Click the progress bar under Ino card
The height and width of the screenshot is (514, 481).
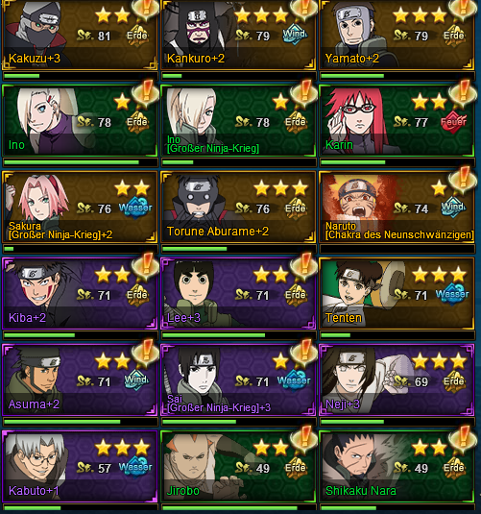point(81,162)
